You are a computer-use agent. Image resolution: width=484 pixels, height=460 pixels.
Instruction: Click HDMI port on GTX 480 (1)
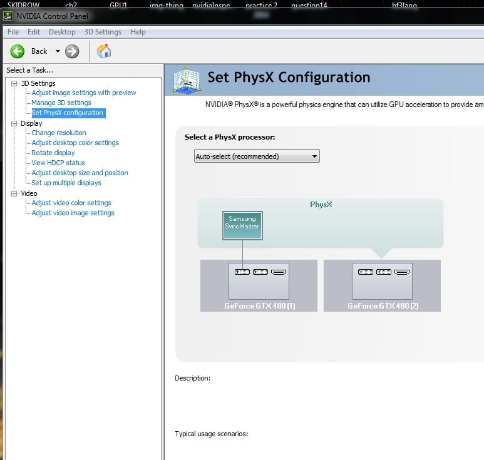coord(279,272)
